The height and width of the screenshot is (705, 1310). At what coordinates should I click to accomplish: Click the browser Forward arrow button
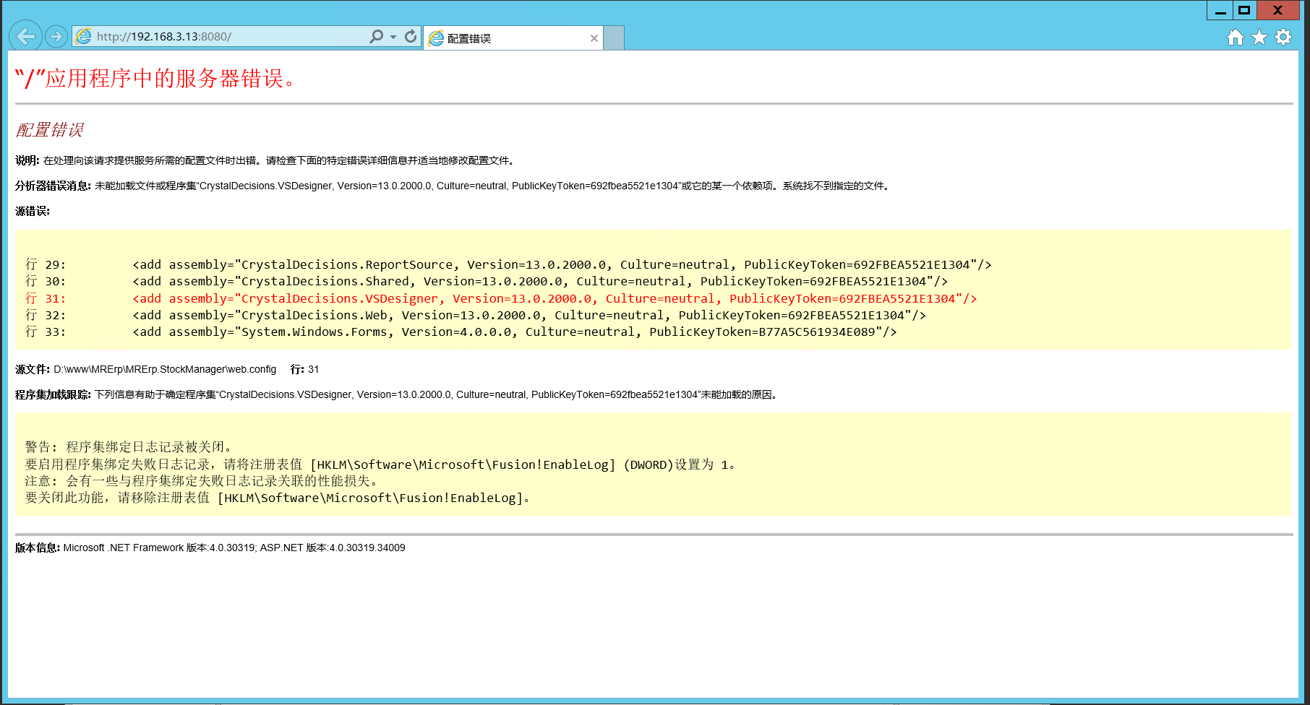56,36
